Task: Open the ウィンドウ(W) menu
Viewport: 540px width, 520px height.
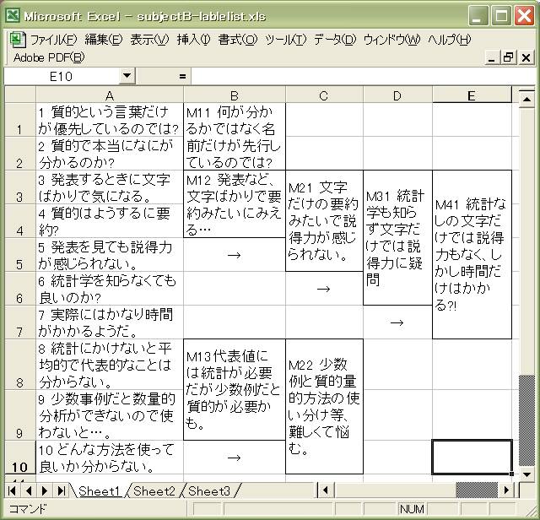Action: (x=391, y=40)
